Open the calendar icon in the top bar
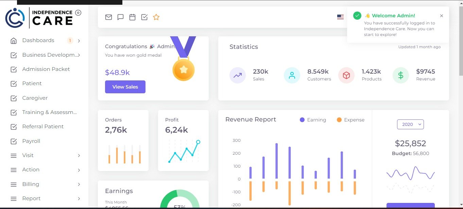This screenshot has height=209, width=463. pos(132,17)
